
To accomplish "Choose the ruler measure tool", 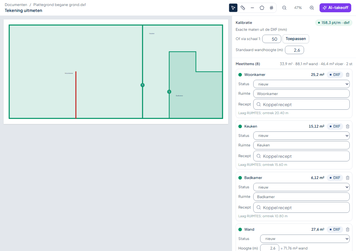I will tap(243, 8).
